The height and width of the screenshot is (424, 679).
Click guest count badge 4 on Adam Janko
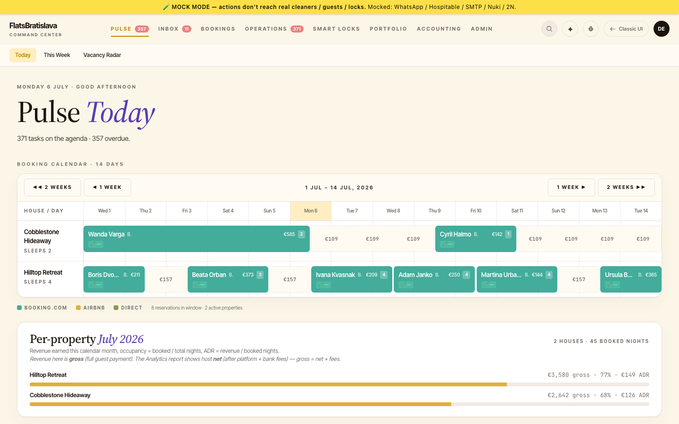pyautogui.click(x=466, y=275)
